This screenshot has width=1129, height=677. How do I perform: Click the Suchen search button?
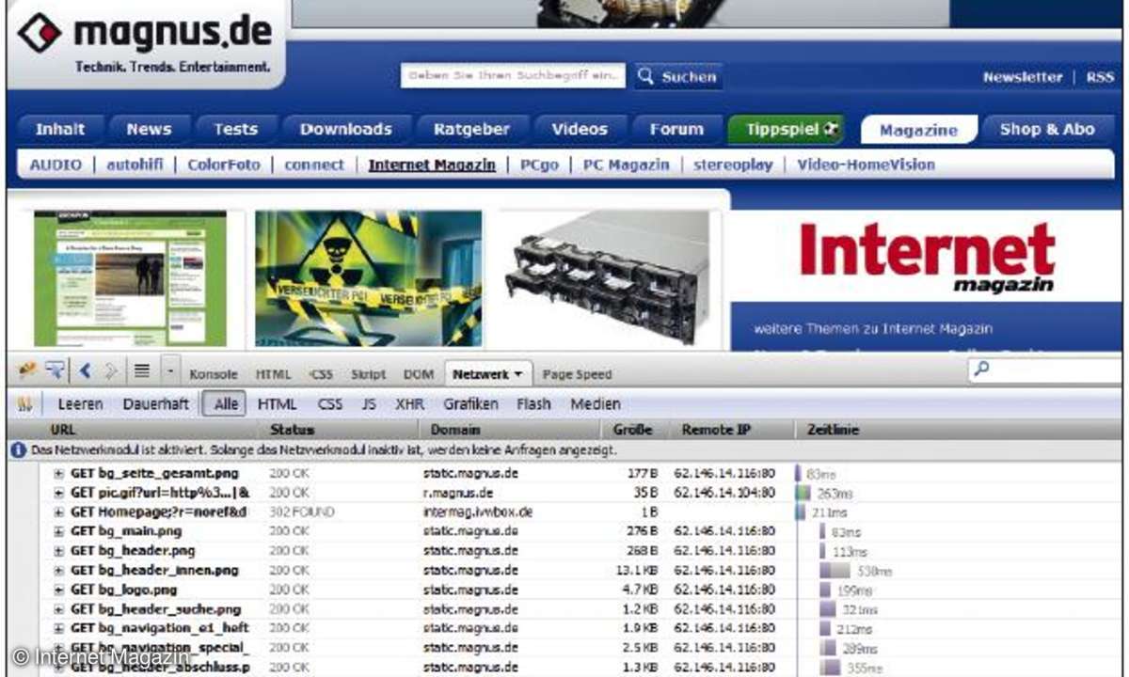(677, 77)
